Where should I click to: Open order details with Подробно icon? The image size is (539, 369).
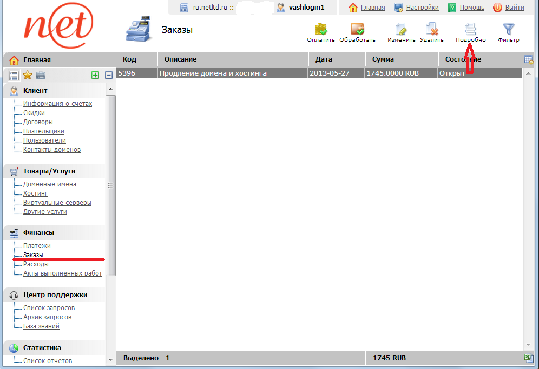click(470, 29)
